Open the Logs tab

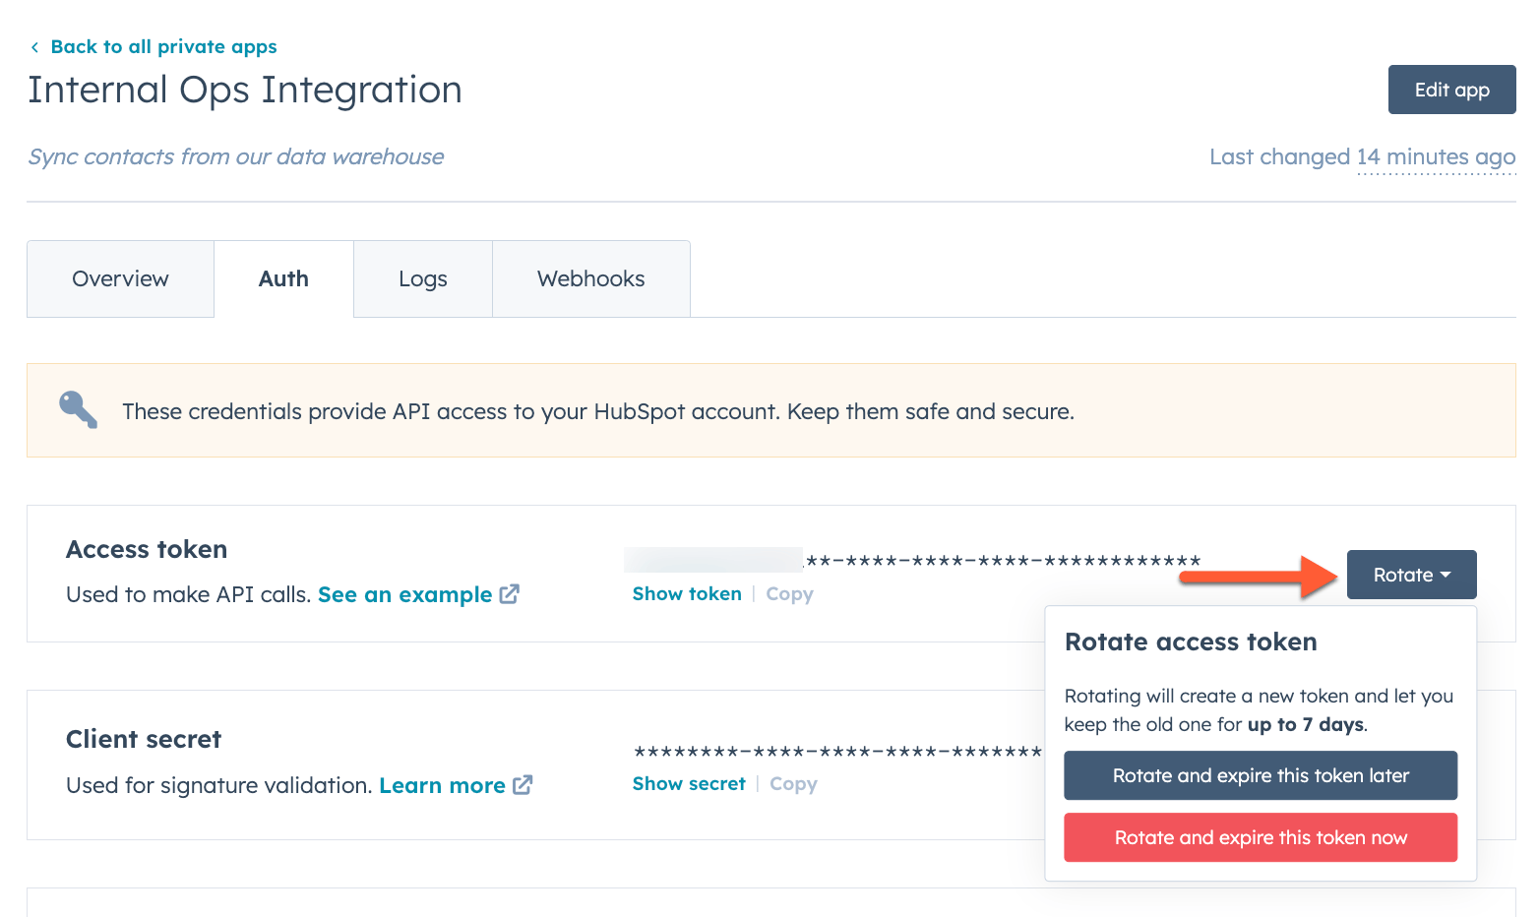tap(422, 278)
